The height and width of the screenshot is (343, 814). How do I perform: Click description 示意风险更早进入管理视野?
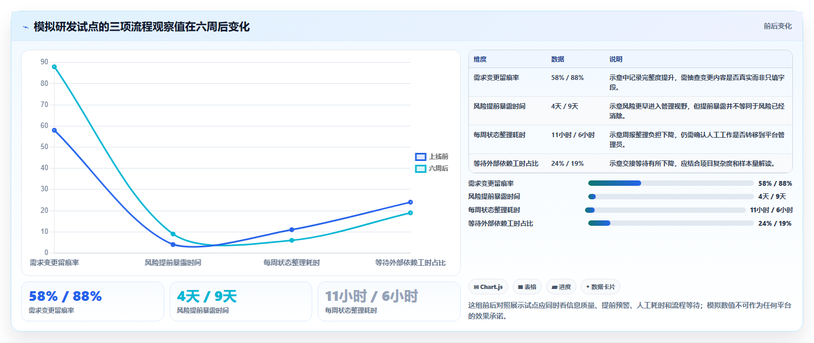697,111
